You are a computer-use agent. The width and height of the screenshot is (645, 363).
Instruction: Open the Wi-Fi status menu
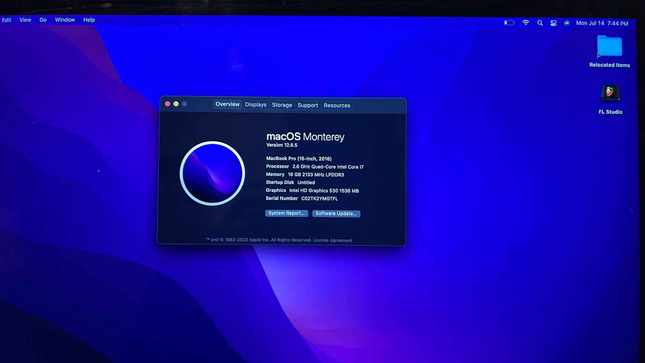click(x=526, y=23)
